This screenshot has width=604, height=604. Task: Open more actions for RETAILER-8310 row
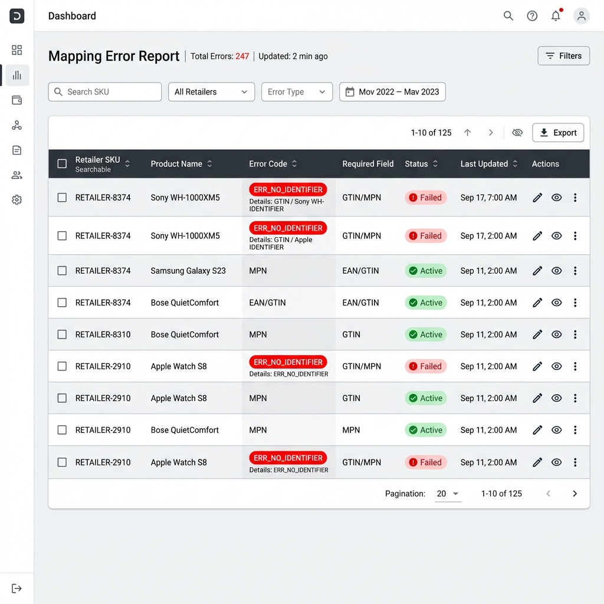tap(575, 334)
